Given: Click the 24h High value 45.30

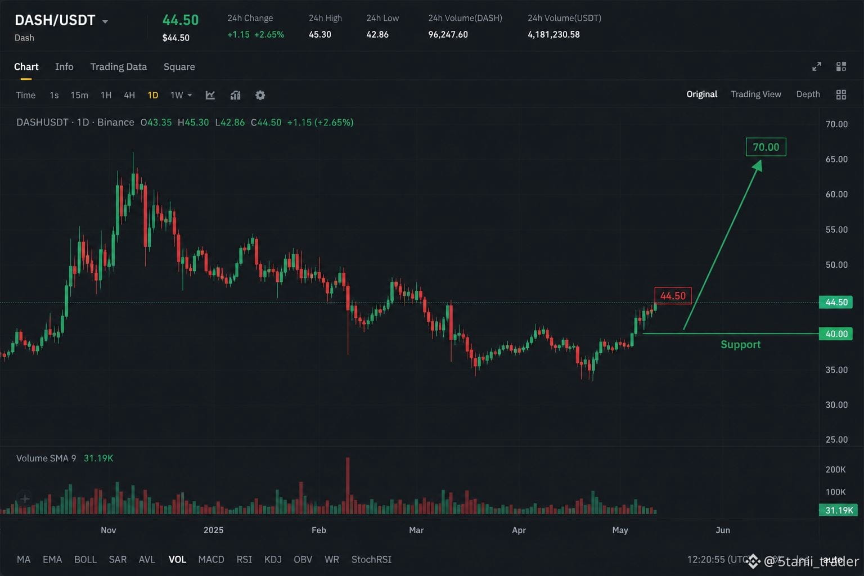Looking at the screenshot, I should click(x=319, y=34).
